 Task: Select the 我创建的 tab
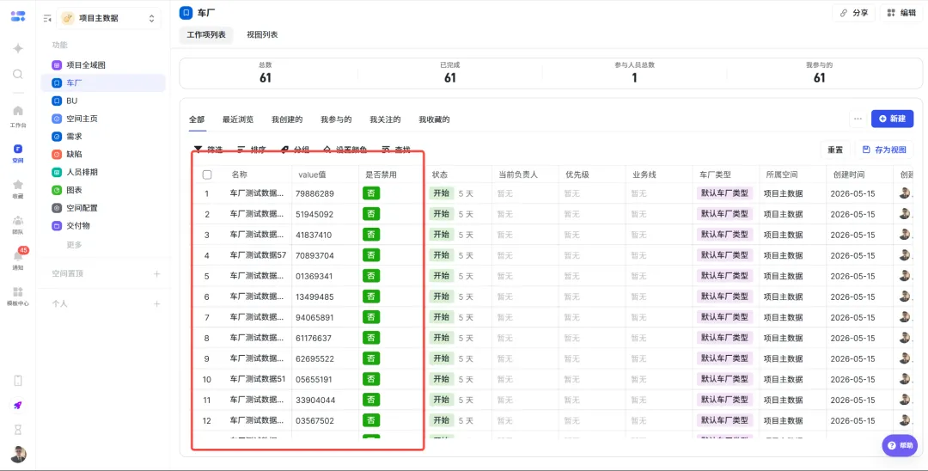point(287,119)
